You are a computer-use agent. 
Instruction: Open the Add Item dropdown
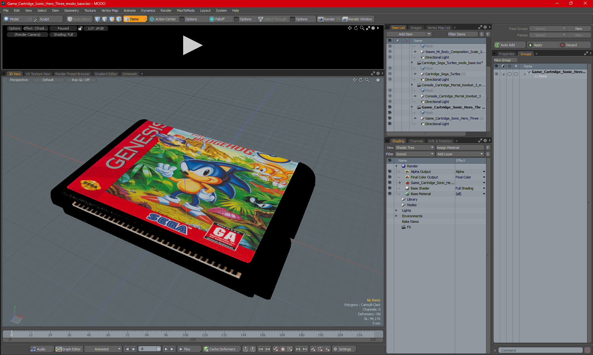pos(429,34)
